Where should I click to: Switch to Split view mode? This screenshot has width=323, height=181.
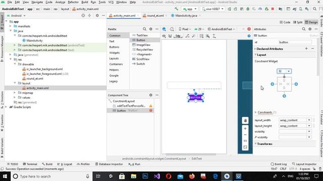[297, 22]
